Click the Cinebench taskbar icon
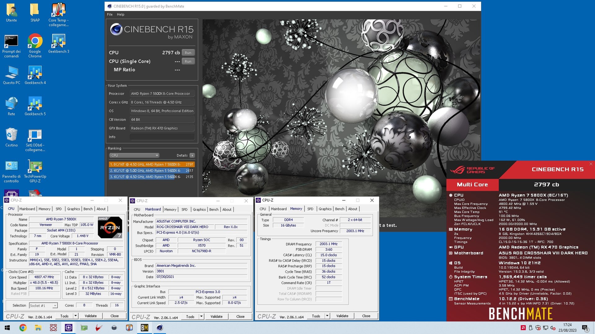 (x=160, y=328)
